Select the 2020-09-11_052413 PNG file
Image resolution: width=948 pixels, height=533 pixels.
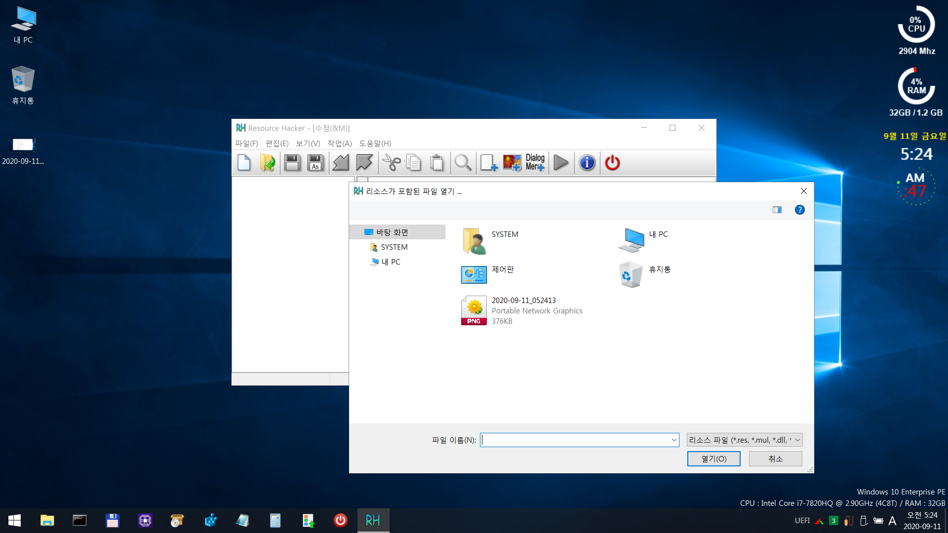point(522,310)
